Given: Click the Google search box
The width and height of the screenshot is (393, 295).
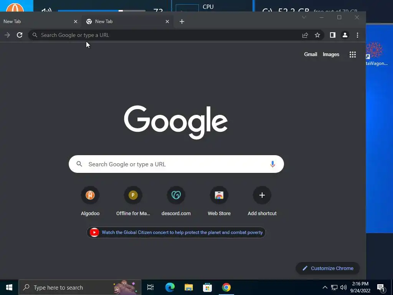Looking at the screenshot, I should (x=176, y=164).
